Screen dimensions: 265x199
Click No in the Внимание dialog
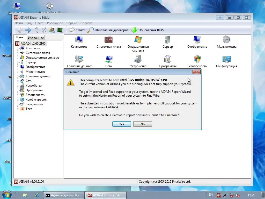143,124
